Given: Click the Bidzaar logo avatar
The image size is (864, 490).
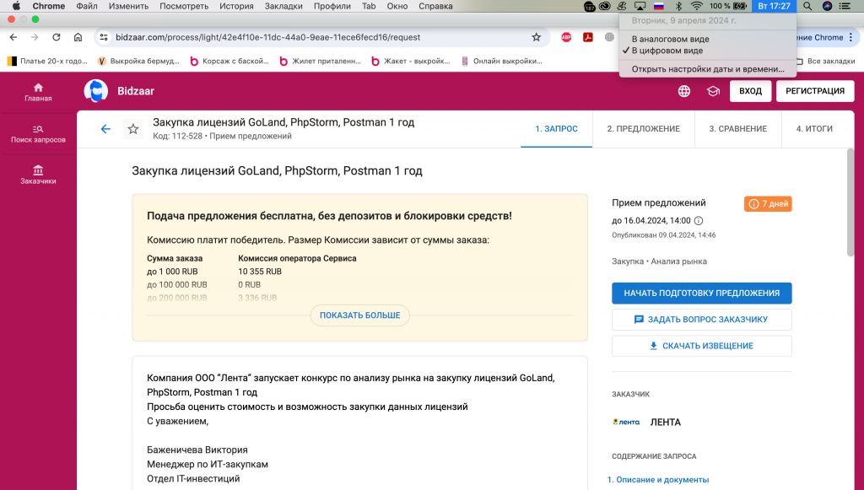Looking at the screenshot, I should click(96, 91).
